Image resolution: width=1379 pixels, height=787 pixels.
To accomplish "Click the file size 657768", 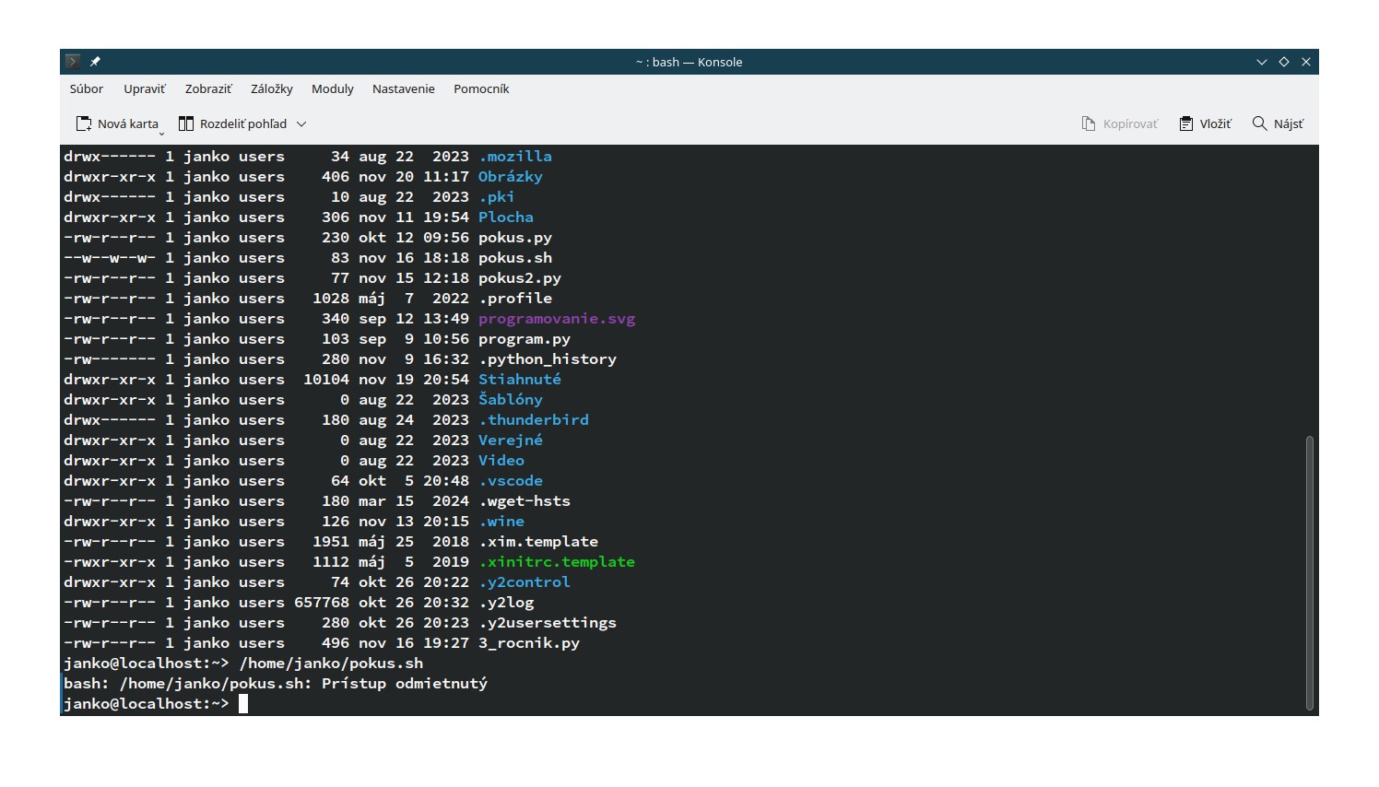I will pyautogui.click(x=322, y=603).
